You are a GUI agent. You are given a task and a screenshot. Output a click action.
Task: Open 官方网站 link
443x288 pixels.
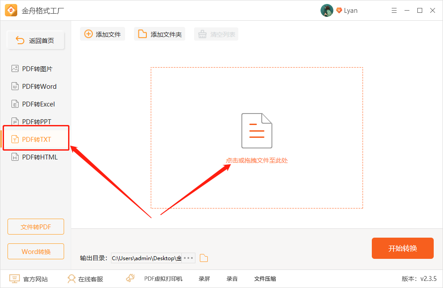pyautogui.click(x=29, y=279)
